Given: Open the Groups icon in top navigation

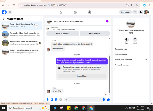Looking at the screenshot, I should tap(90, 12).
